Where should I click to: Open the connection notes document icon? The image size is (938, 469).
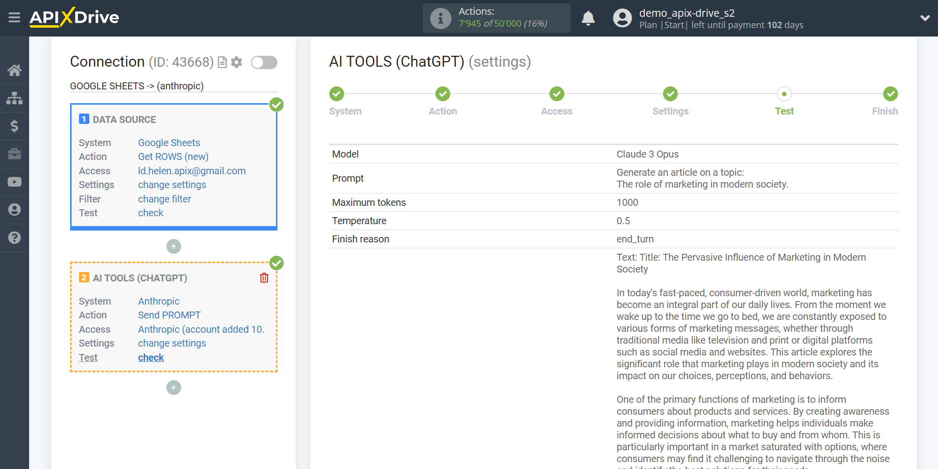point(222,62)
